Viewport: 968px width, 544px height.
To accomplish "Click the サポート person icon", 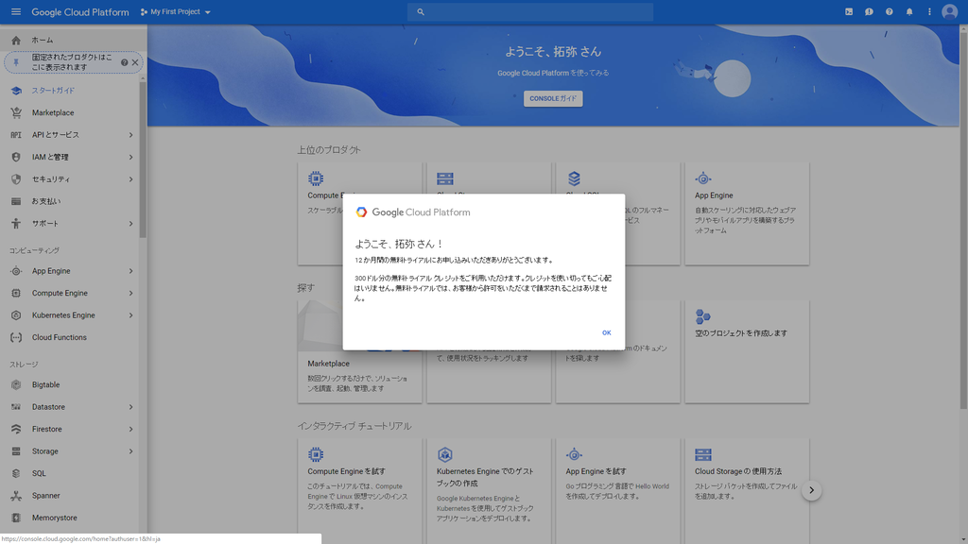I will 16,223.
